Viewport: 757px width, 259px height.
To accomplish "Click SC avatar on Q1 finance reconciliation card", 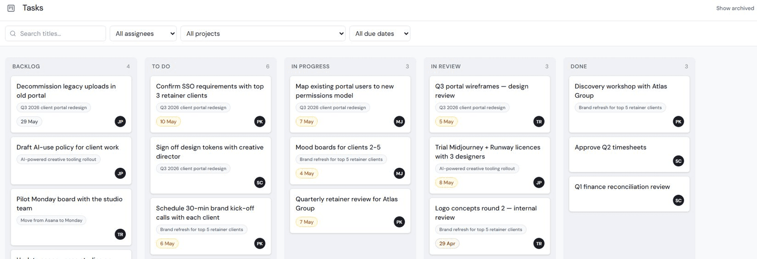I will click(x=678, y=200).
